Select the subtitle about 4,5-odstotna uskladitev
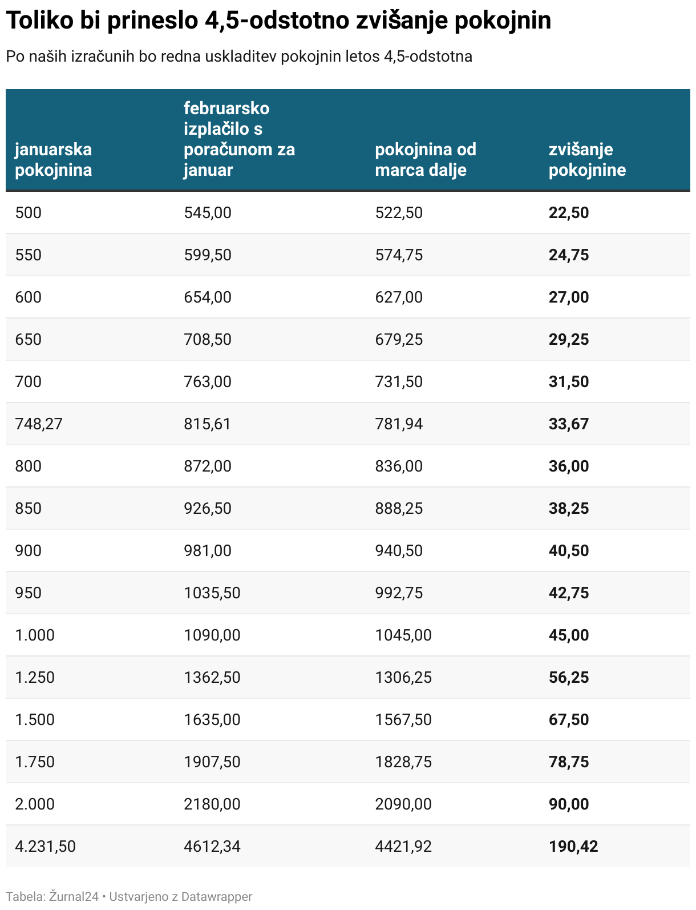This screenshot has width=696, height=910. tap(239, 57)
